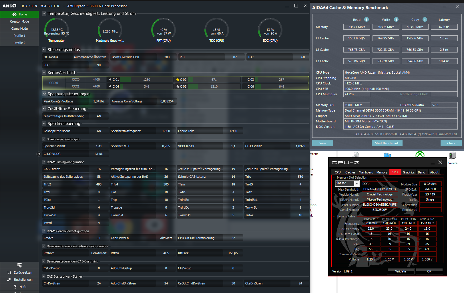Screen dimensions: 464x293
Task: Click the Copy info icon in AIDA64
Action: (425, 19)
